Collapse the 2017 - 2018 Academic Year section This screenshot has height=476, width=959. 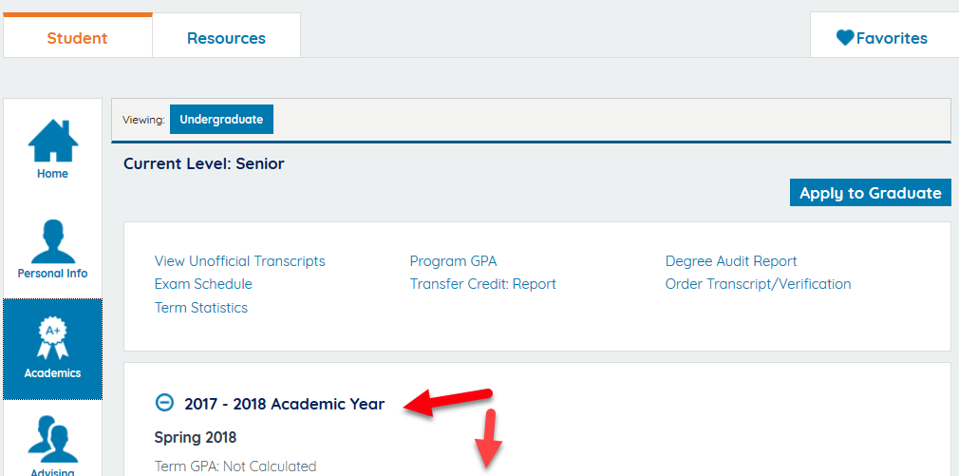[x=164, y=403]
